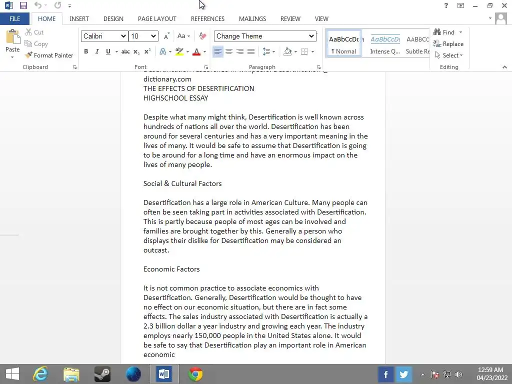Open highlight color picker arrow

coord(188,51)
